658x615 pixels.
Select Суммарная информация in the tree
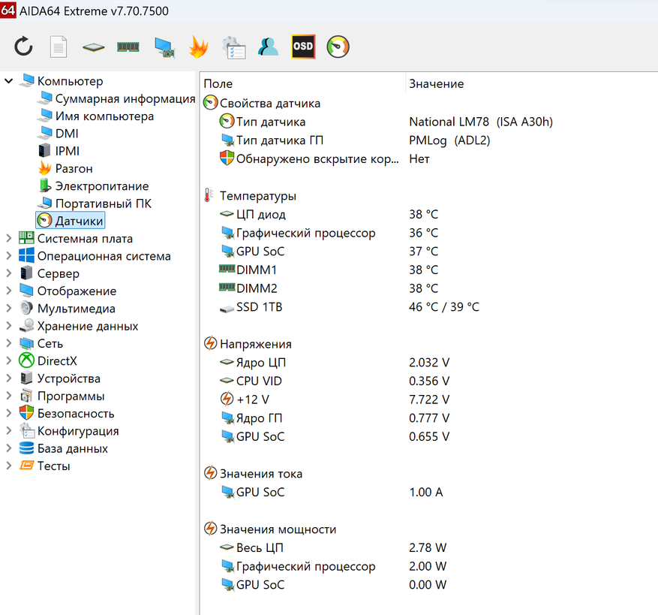pyautogui.click(x=125, y=99)
